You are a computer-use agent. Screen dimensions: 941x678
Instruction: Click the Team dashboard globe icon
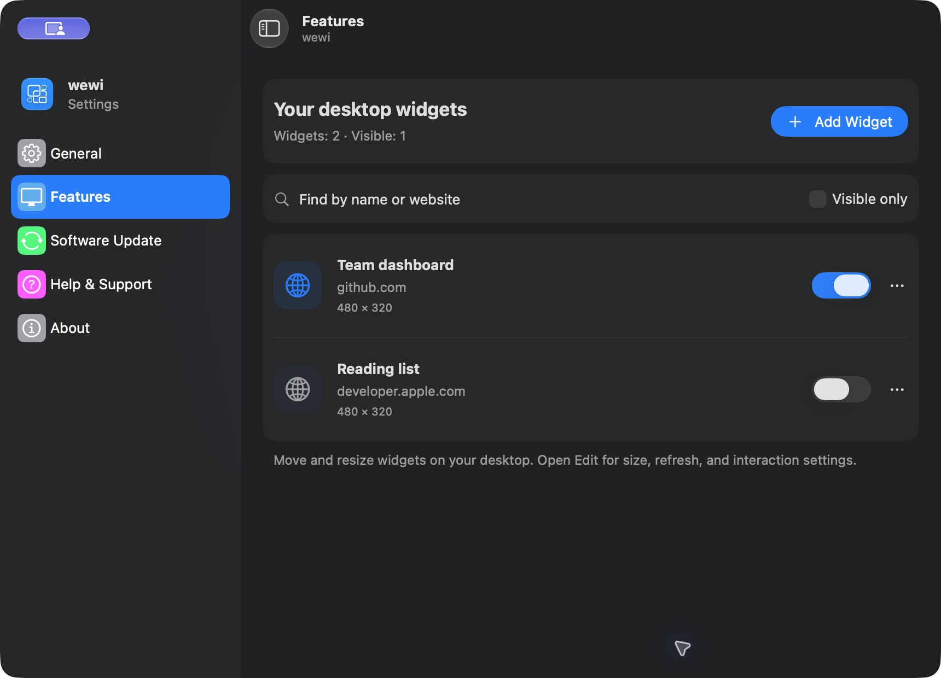298,285
